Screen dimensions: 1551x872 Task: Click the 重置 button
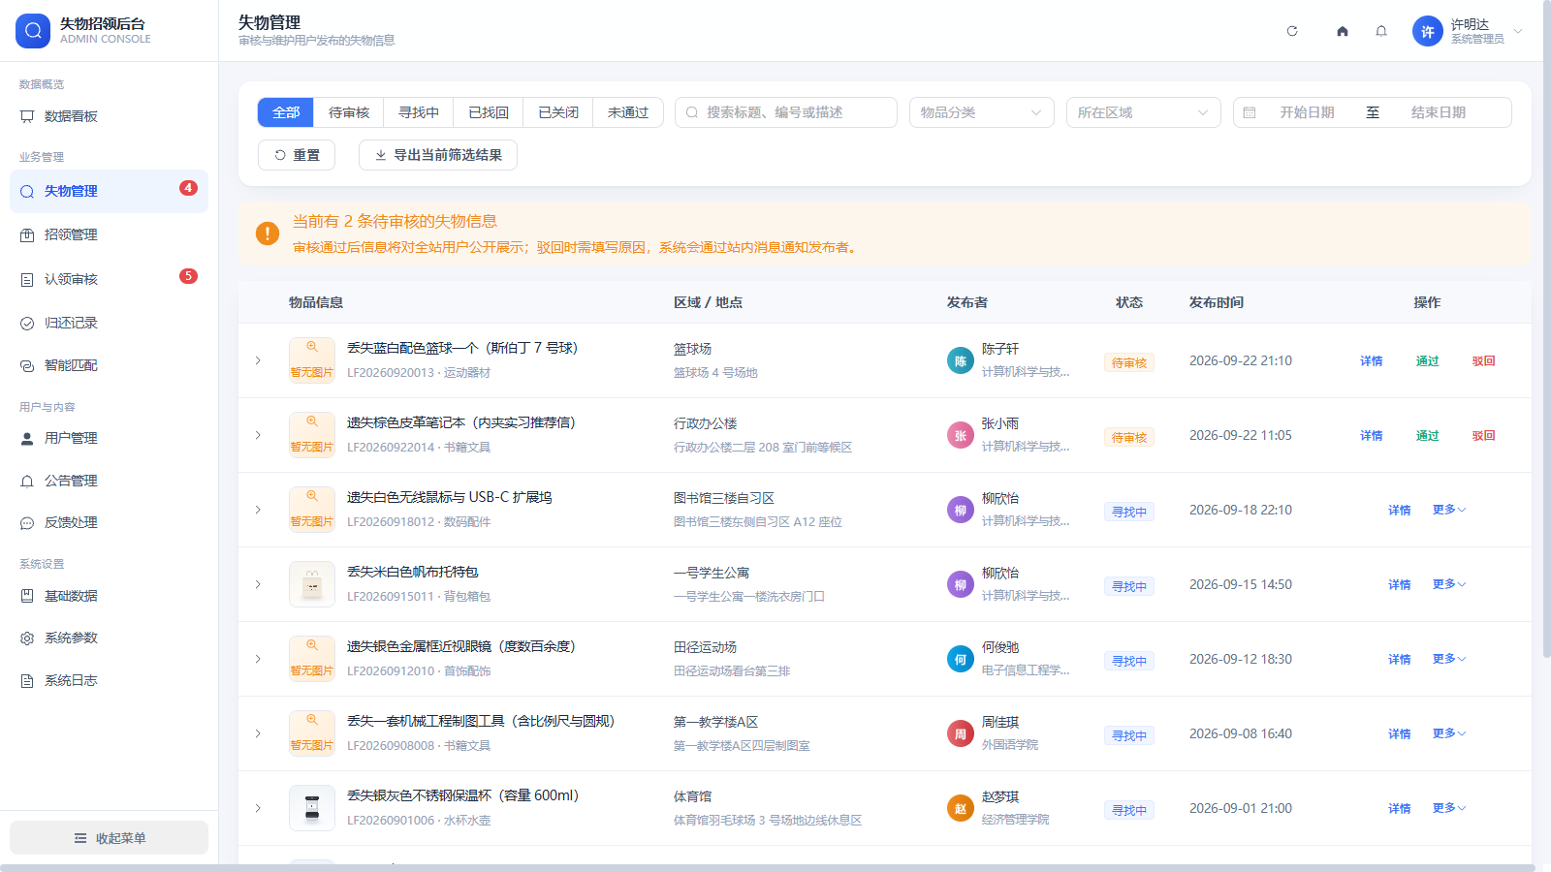pyautogui.click(x=297, y=155)
